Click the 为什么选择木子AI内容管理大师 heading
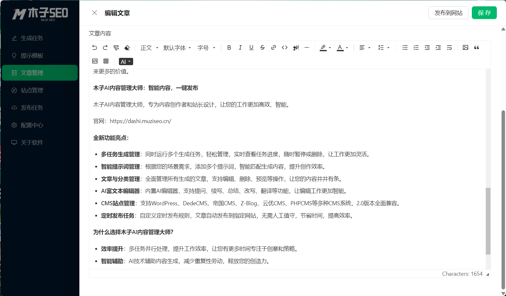Viewport: 506px width, 296px height. pyautogui.click(x=133, y=232)
